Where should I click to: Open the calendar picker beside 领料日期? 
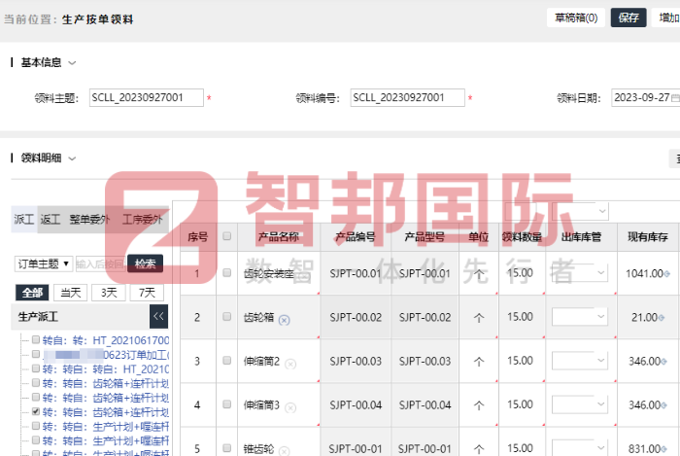(676, 98)
